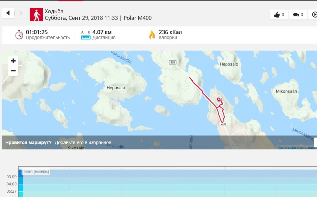Click the 05:27 pace axis value

[x=12, y=191]
